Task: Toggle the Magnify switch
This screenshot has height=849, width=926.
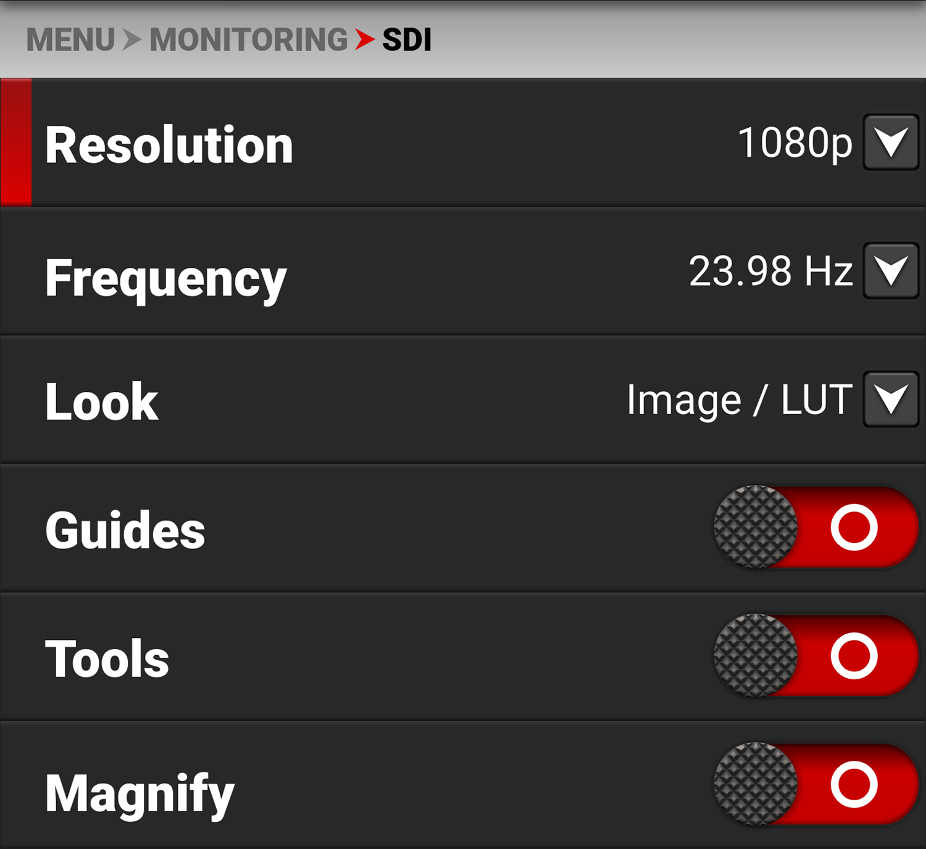Action: [816, 784]
